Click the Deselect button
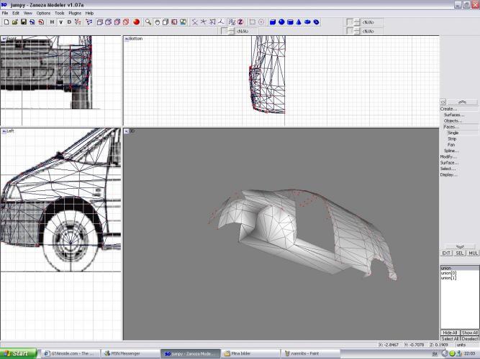The width and height of the screenshot is (480, 359). [x=469, y=339]
